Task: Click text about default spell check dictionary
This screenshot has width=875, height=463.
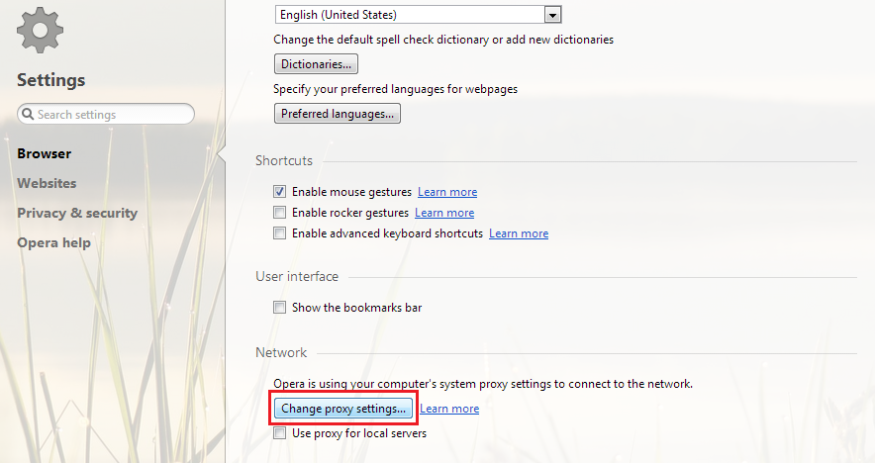Action: click(x=443, y=40)
